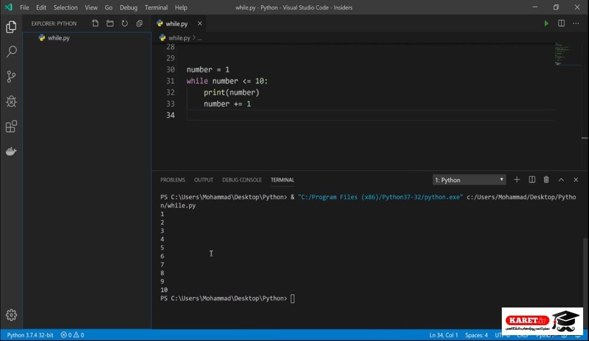Screen dimensions: 589x341
Task: Refresh the Explorer file list
Action: [x=124, y=24]
